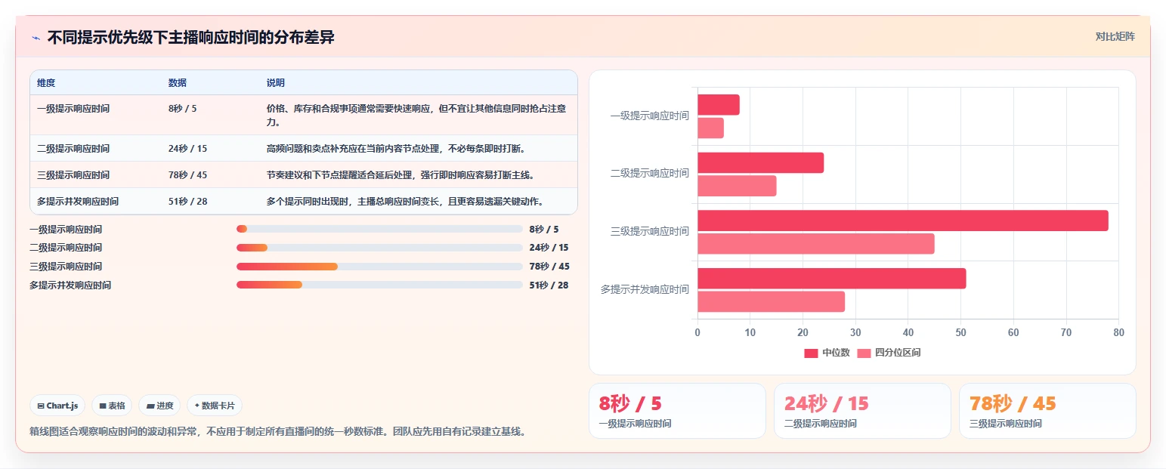Click the 24秒 / 15 value after the progress bar
The height and width of the screenshot is (469, 1166).
coord(549,248)
